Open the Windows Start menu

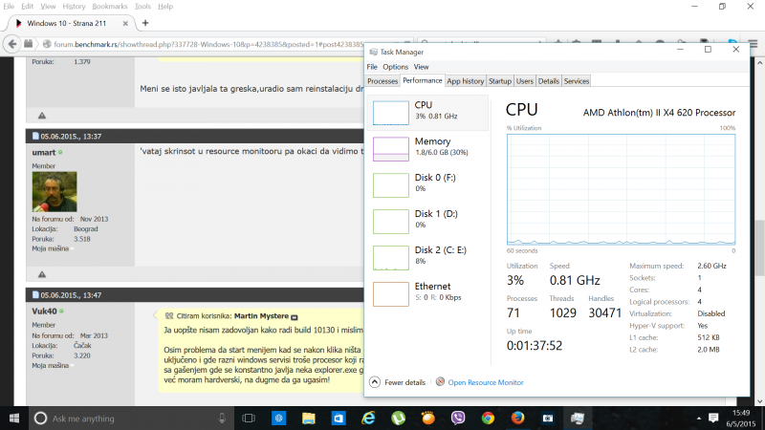pos(14,419)
